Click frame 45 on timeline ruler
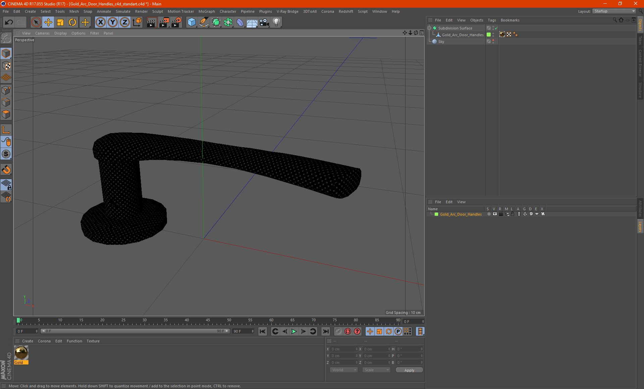644x389 pixels. click(x=208, y=321)
